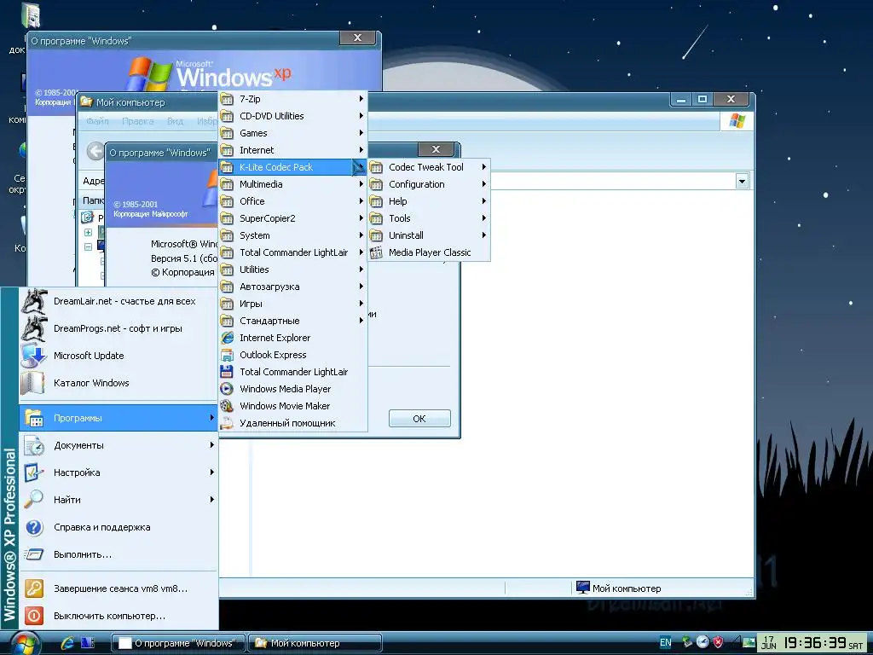The height and width of the screenshot is (655, 873).
Task: Open Media Player Classic icon
Action: [376, 252]
